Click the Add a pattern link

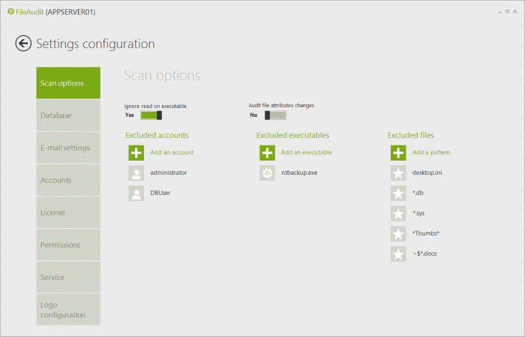click(431, 152)
